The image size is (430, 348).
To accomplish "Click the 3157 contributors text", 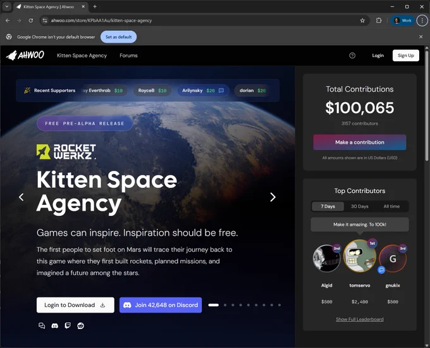I will pos(360,123).
